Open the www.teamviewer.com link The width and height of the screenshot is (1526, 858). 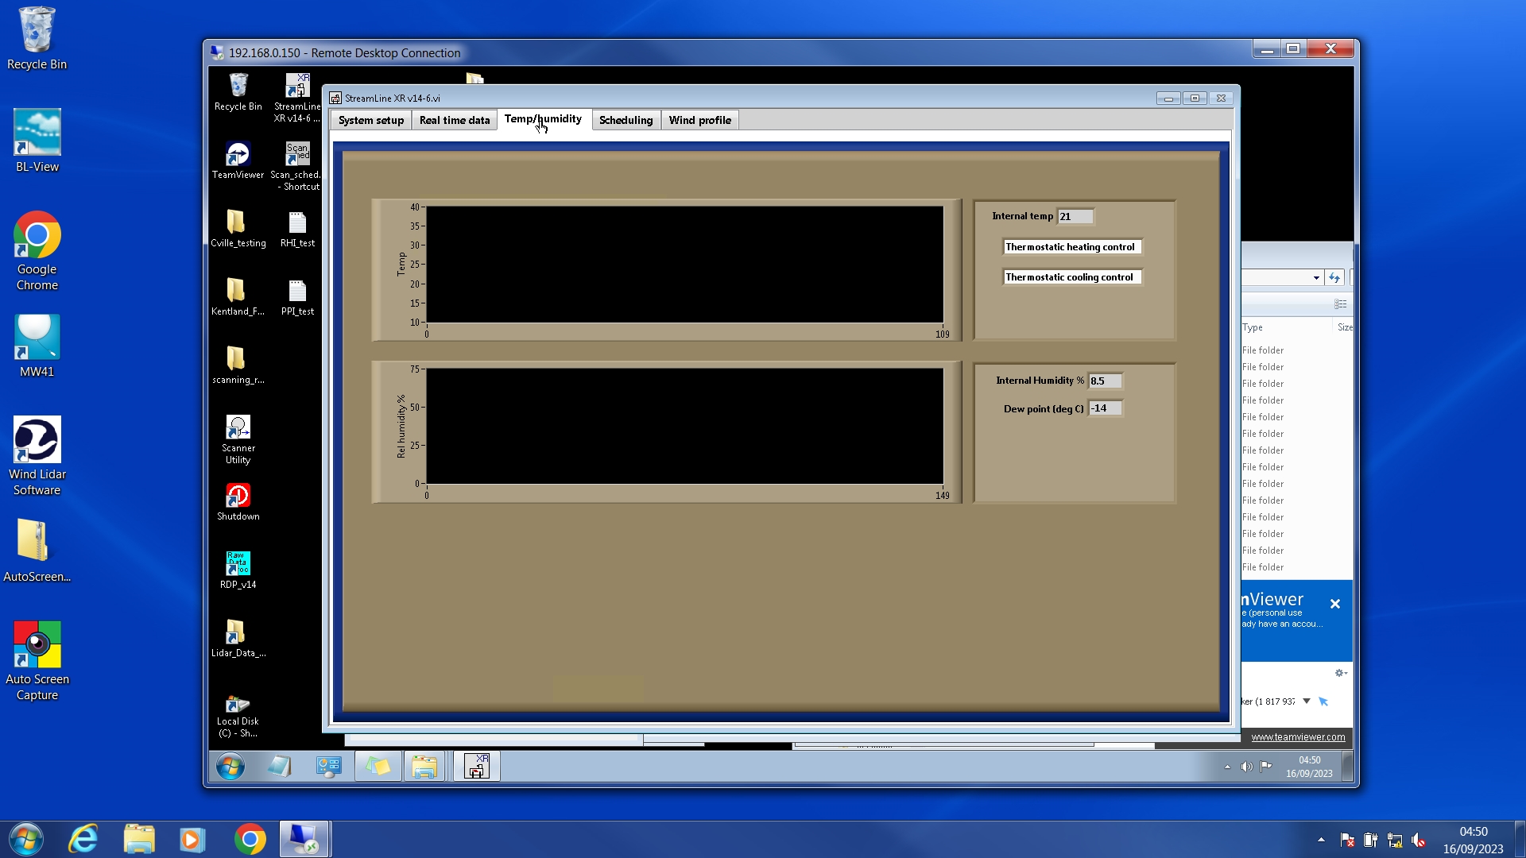point(1298,737)
